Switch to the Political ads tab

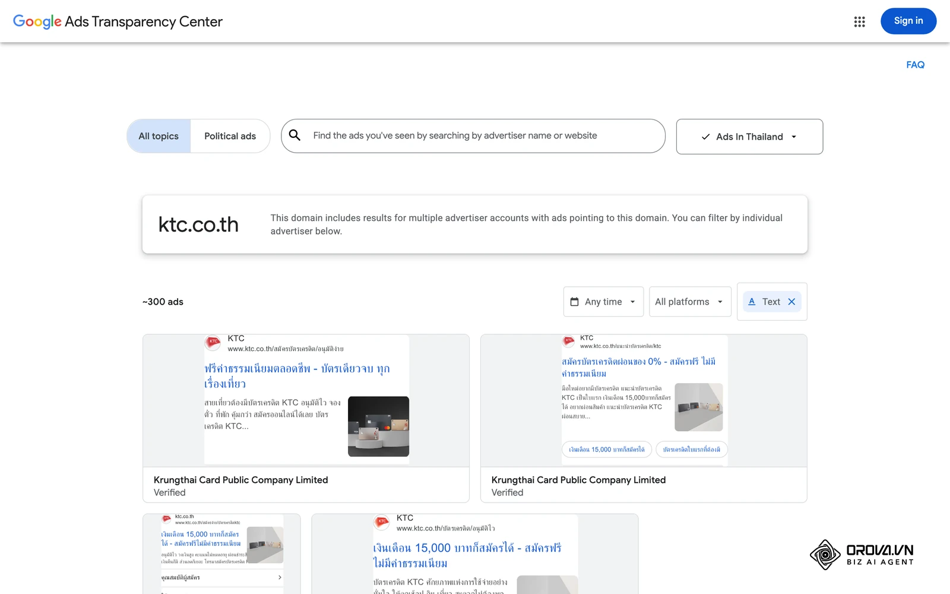point(230,136)
